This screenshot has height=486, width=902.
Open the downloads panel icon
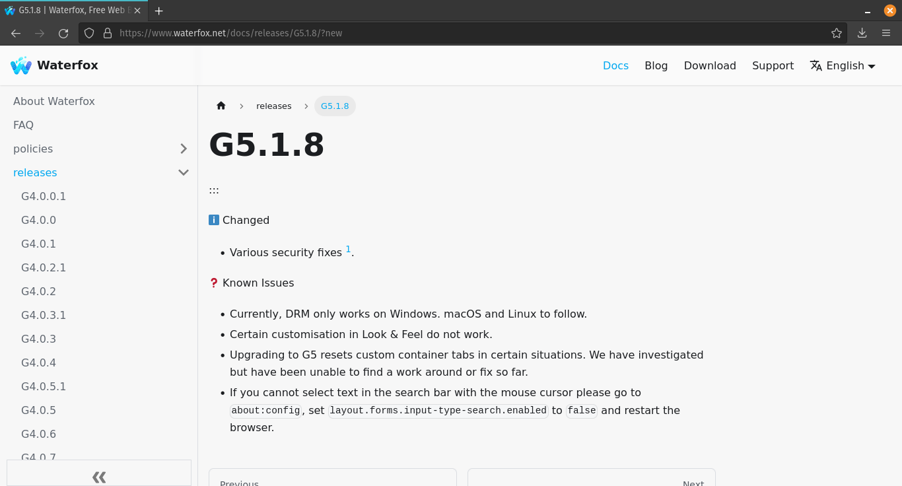[862, 33]
